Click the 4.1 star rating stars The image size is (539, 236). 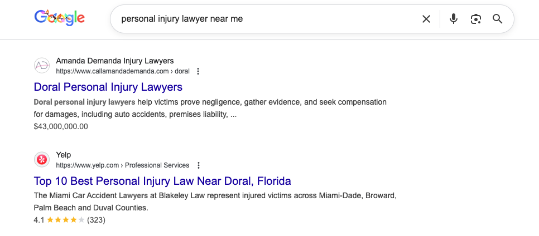click(x=66, y=220)
